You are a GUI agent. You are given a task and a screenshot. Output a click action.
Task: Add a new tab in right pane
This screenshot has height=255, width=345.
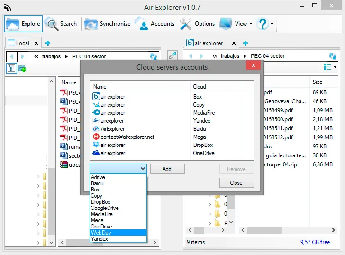(x=245, y=43)
